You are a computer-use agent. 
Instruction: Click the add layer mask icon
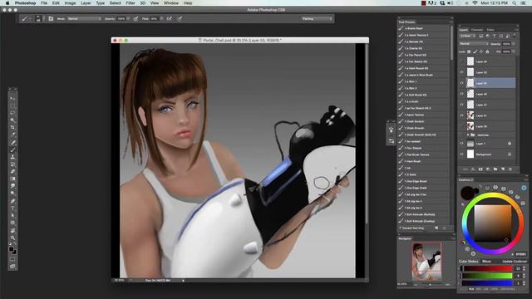click(x=480, y=169)
